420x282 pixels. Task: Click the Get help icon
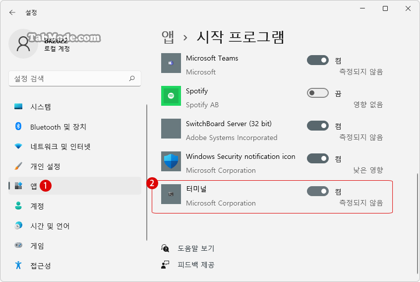[165, 248]
